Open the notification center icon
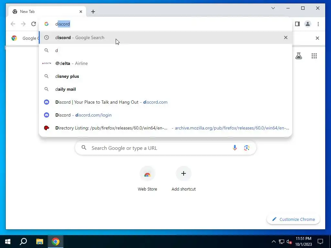This screenshot has height=248, width=331. click(320, 242)
